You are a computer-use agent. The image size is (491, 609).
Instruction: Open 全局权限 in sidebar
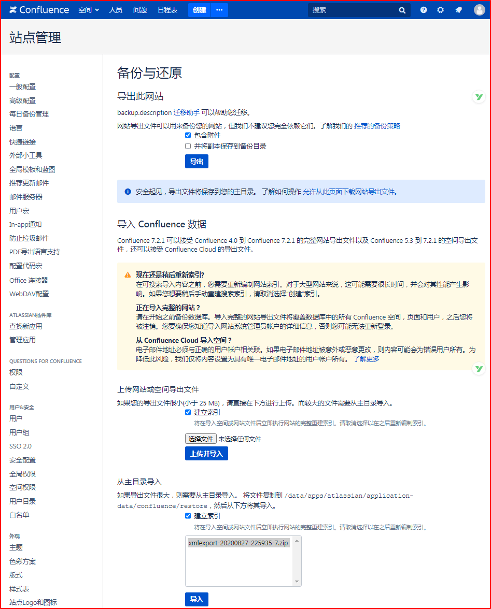[22, 474]
